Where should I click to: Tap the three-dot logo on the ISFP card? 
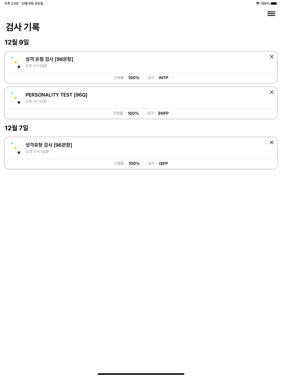coord(16,148)
